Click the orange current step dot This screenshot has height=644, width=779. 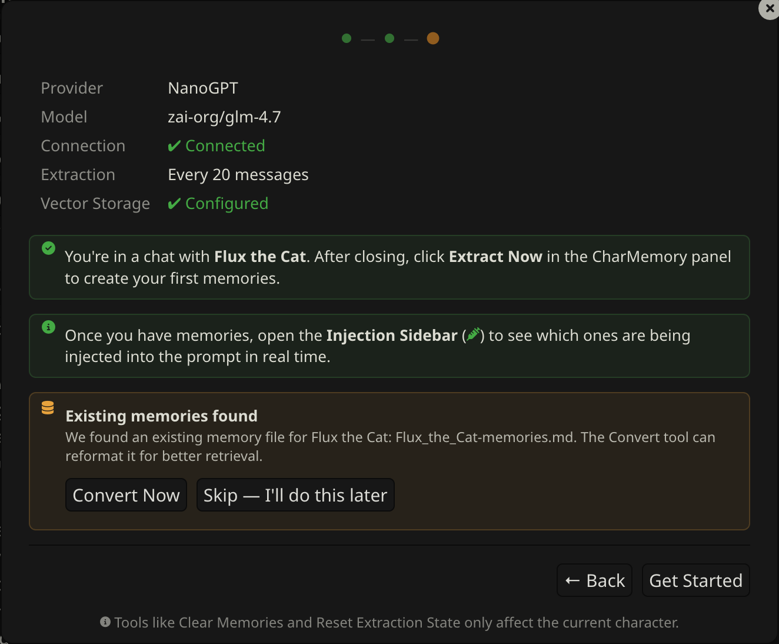tap(433, 38)
